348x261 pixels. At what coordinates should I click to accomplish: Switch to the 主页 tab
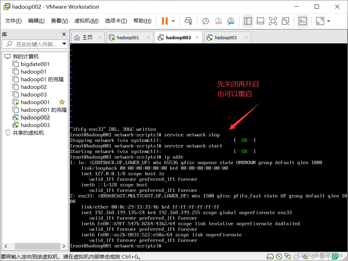pyautogui.click(x=87, y=37)
